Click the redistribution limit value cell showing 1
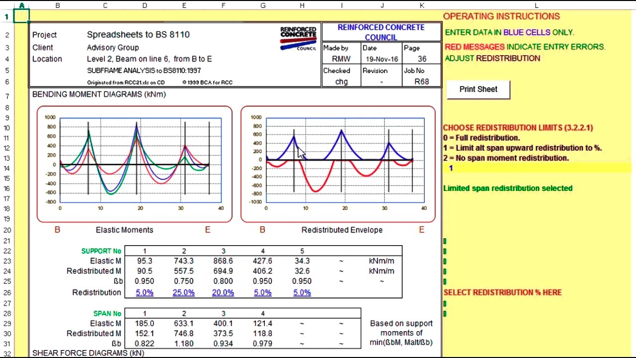This screenshot has height=358, width=636. (537, 168)
